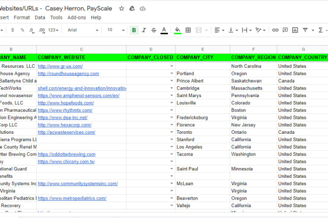Open COMPANY_CLOSED dropdown in the Portland row
The height and width of the screenshot is (218, 328).
click(x=171, y=73)
